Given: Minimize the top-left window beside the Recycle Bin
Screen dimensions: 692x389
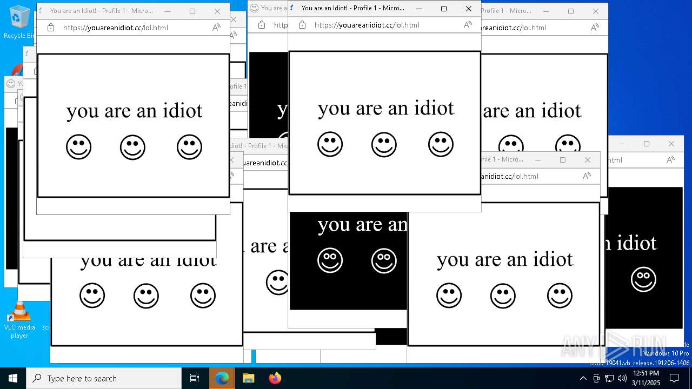Looking at the screenshot, I should coord(168,11).
